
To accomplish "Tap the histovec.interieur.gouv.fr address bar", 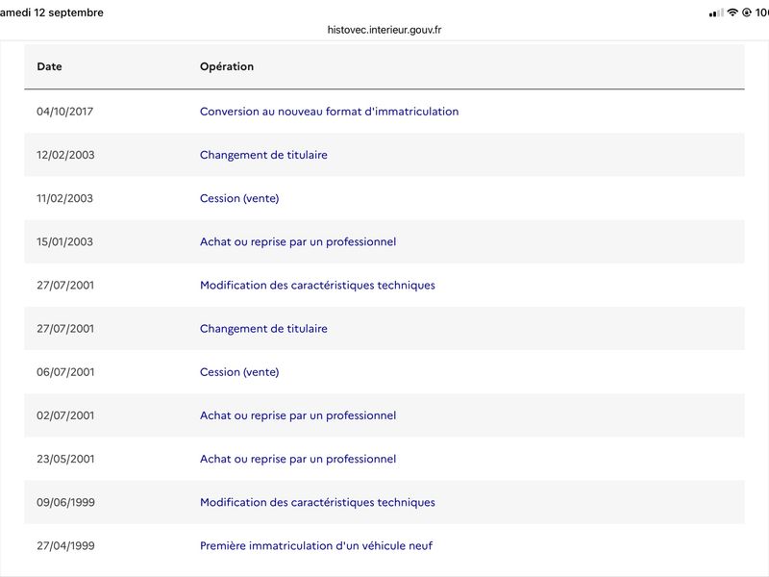I will pos(384,30).
